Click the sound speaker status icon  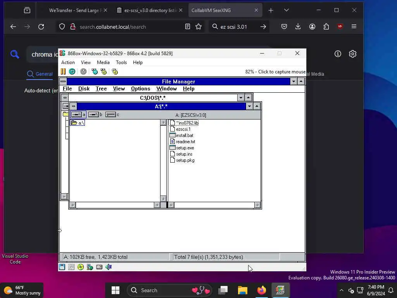109,267
